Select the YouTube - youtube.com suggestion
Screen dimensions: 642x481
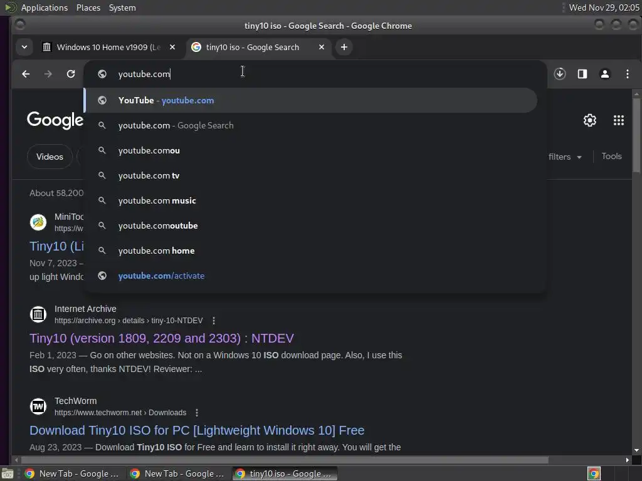click(x=311, y=101)
